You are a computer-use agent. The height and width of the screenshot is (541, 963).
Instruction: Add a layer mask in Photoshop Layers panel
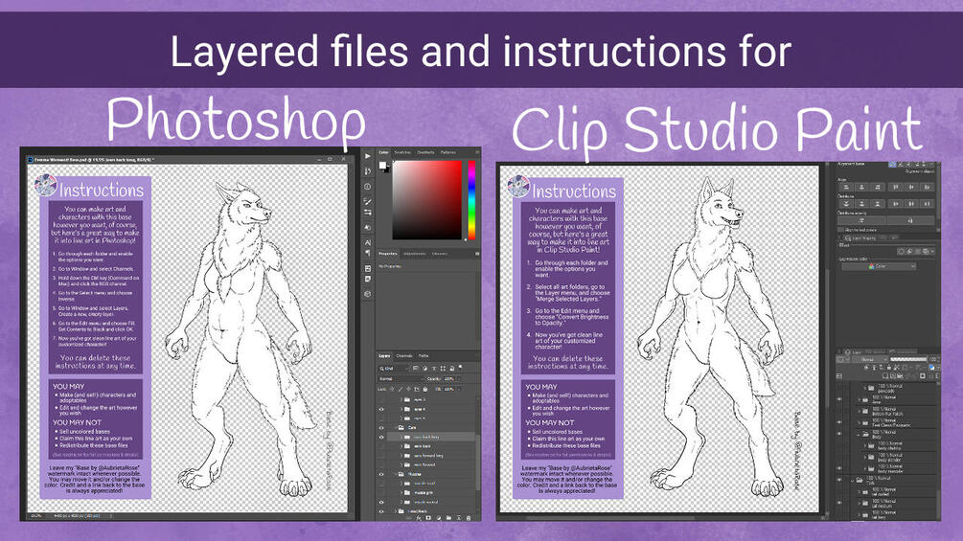(x=428, y=518)
